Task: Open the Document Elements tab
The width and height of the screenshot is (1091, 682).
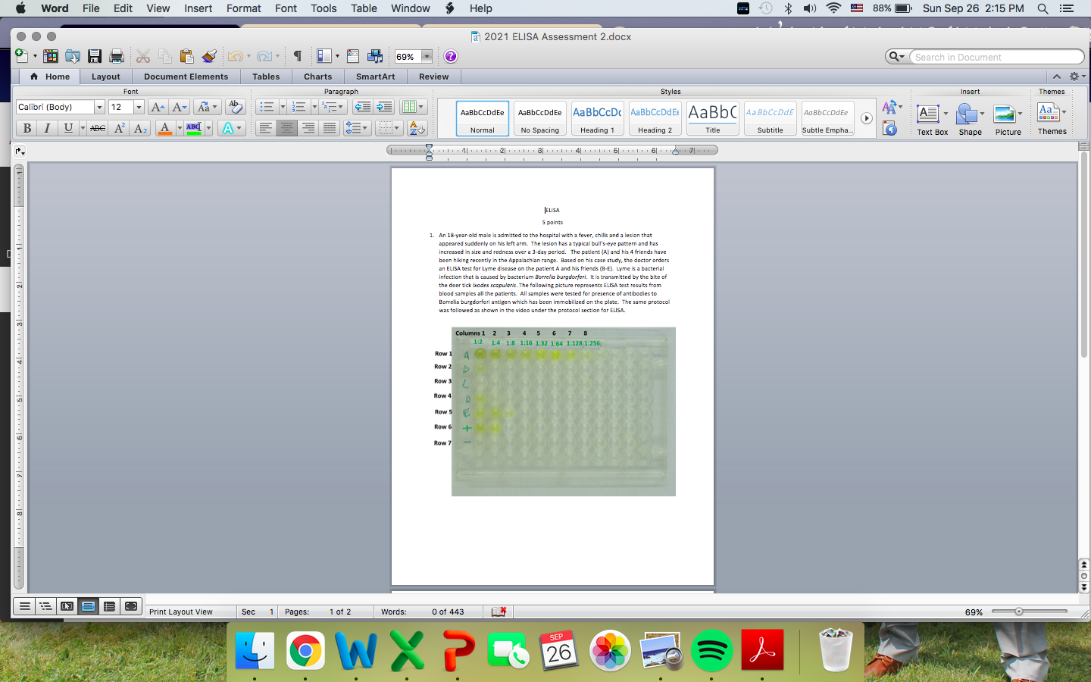Action: coord(186,77)
